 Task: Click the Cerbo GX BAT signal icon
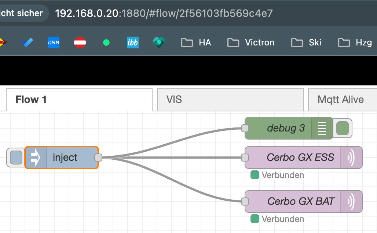click(351, 201)
